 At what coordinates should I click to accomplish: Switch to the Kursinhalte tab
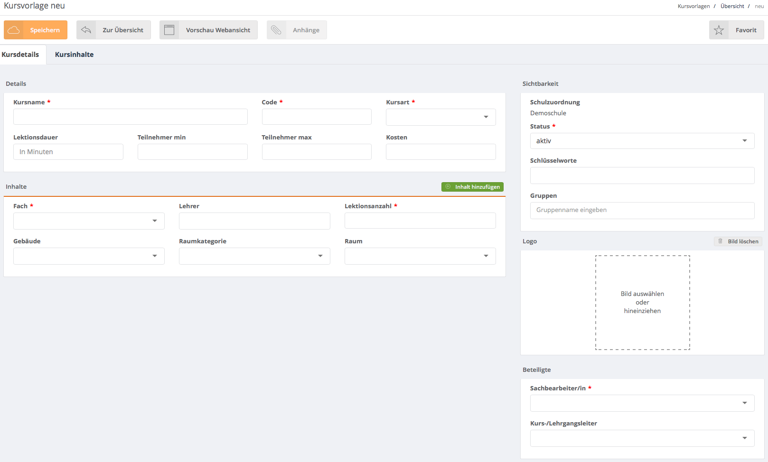pos(74,55)
